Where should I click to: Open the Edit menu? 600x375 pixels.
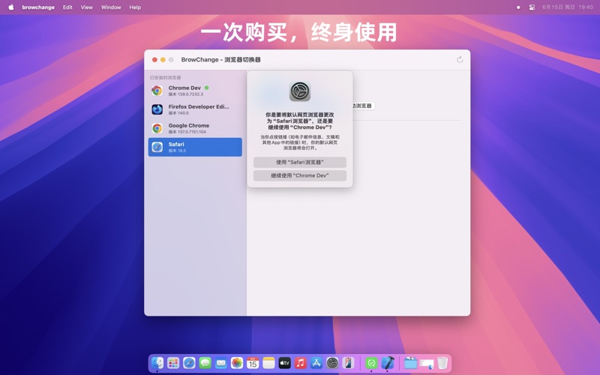click(67, 7)
